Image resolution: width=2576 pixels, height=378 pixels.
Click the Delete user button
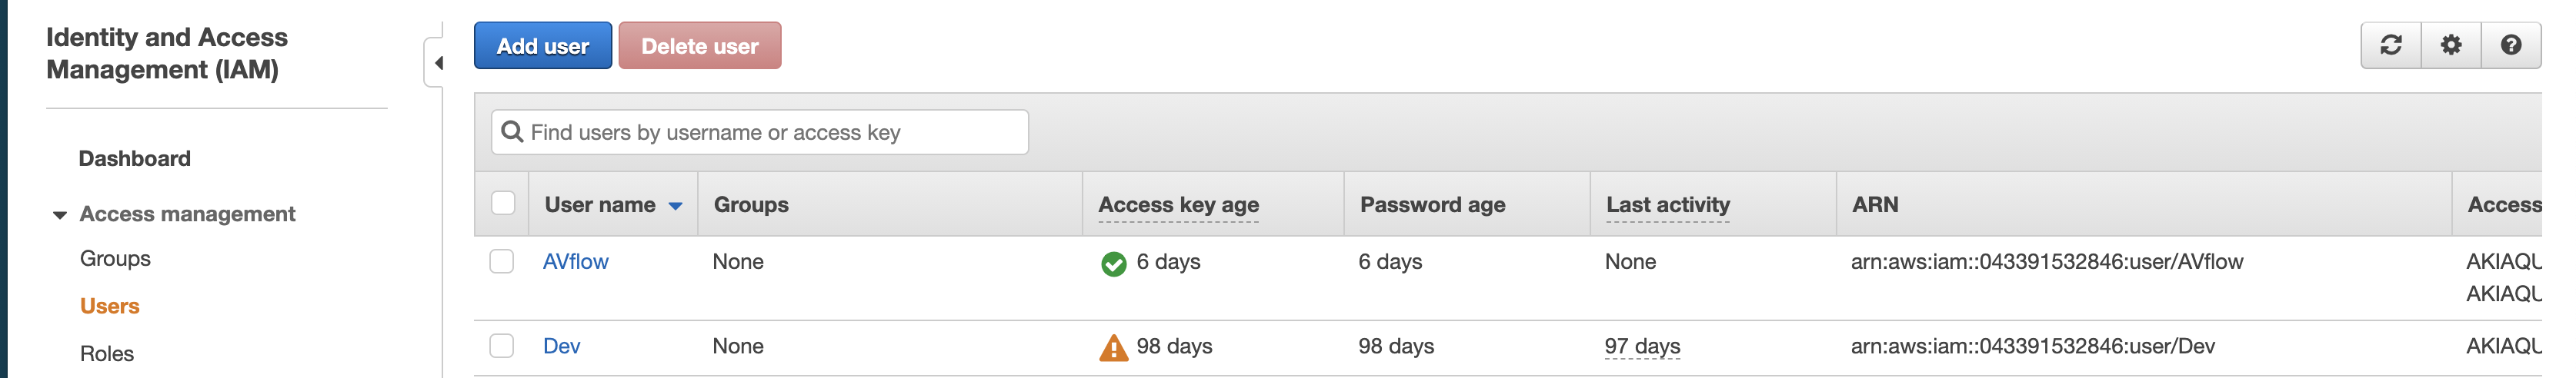(x=699, y=46)
